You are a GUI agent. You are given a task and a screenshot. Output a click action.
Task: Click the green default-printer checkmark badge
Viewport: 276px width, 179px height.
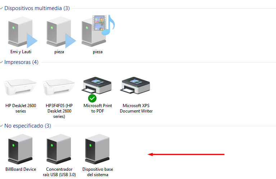click(x=92, y=98)
